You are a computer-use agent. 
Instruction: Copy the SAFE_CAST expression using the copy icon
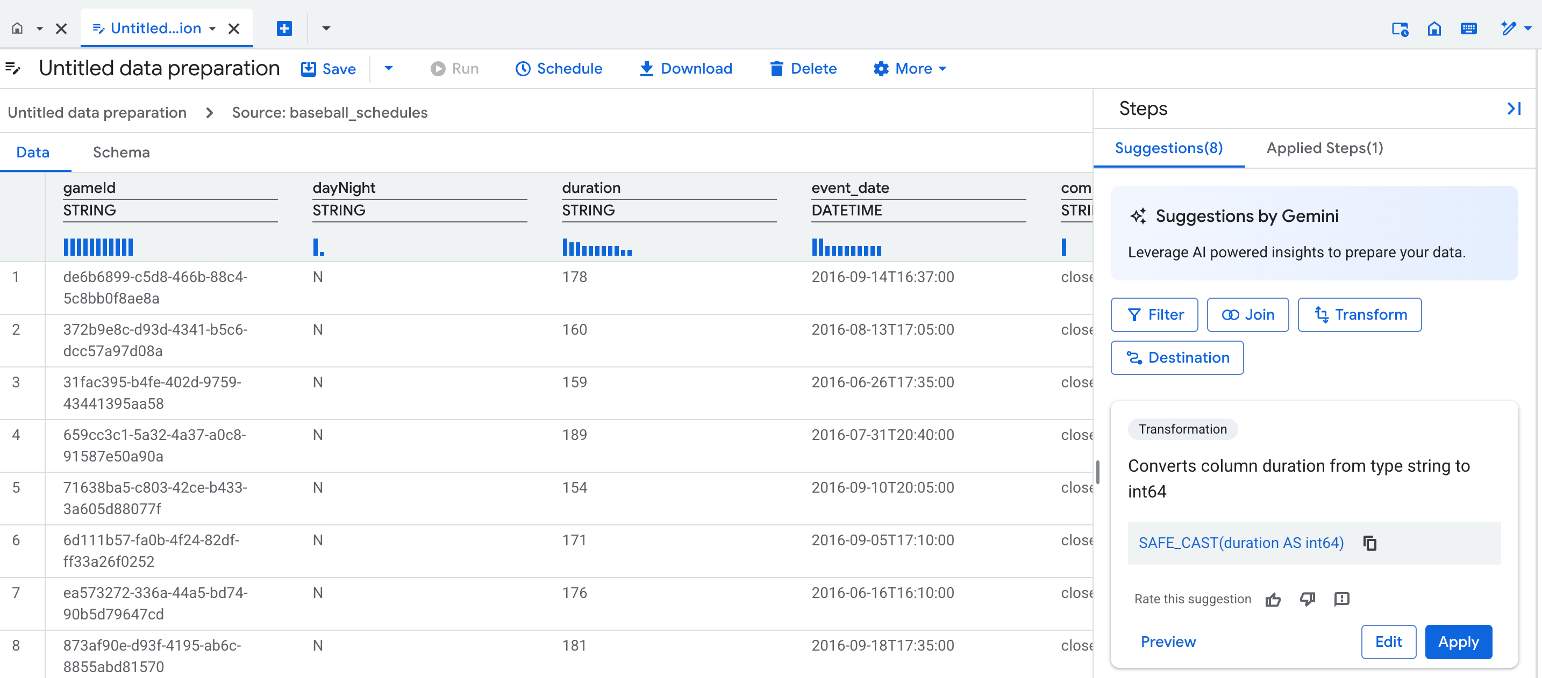pyautogui.click(x=1369, y=543)
